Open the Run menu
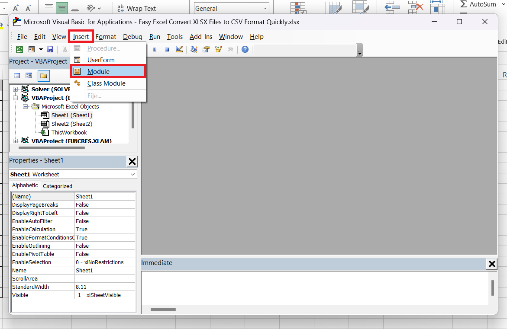507x329 pixels. 155,37
